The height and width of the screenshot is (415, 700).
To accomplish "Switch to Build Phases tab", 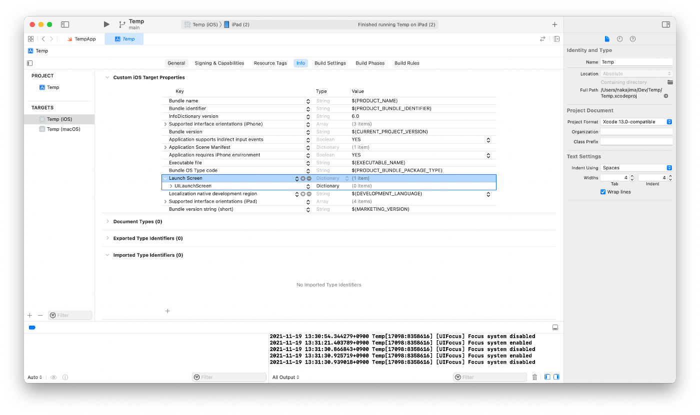I will pyautogui.click(x=370, y=63).
